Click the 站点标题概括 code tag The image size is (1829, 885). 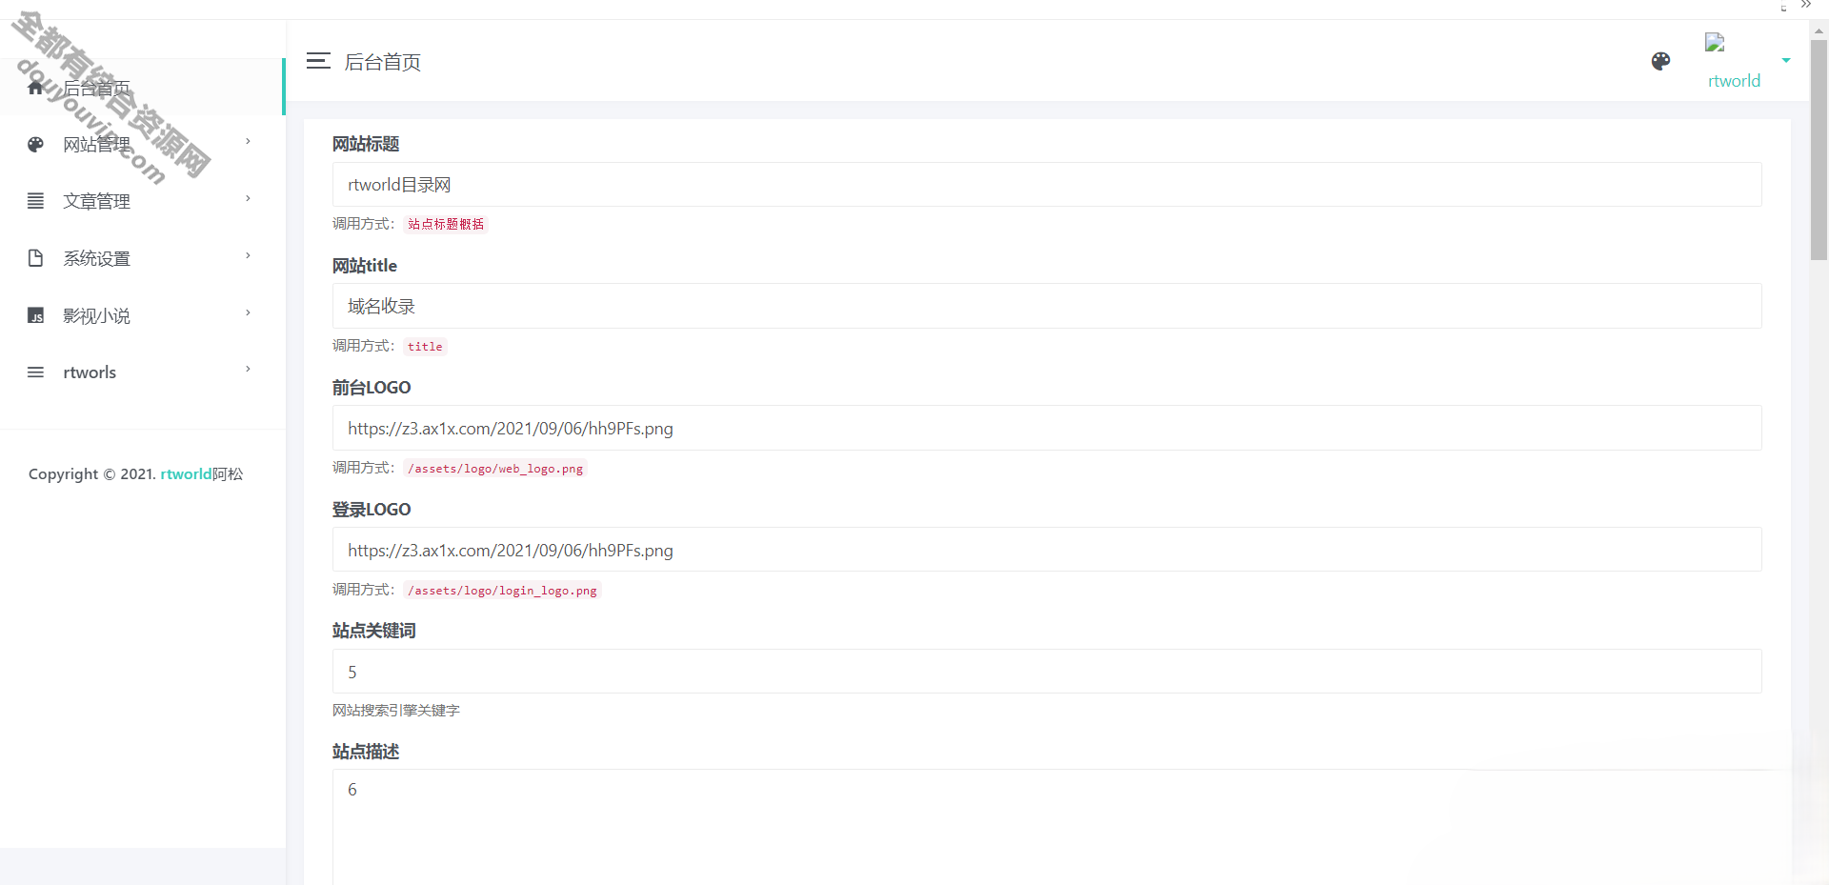click(x=446, y=224)
